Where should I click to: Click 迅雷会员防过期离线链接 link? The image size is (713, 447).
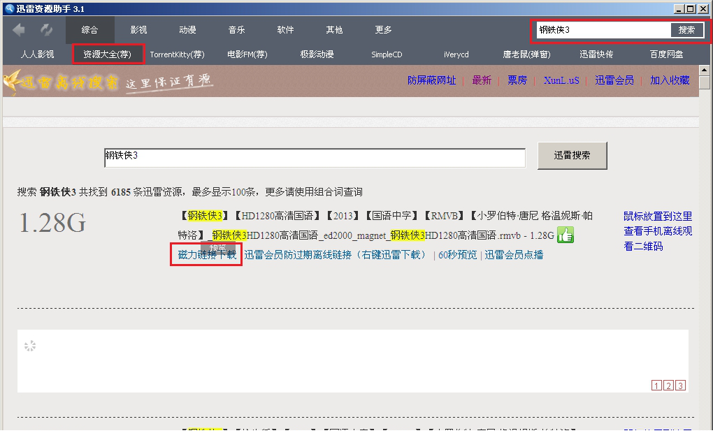(335, 255)
